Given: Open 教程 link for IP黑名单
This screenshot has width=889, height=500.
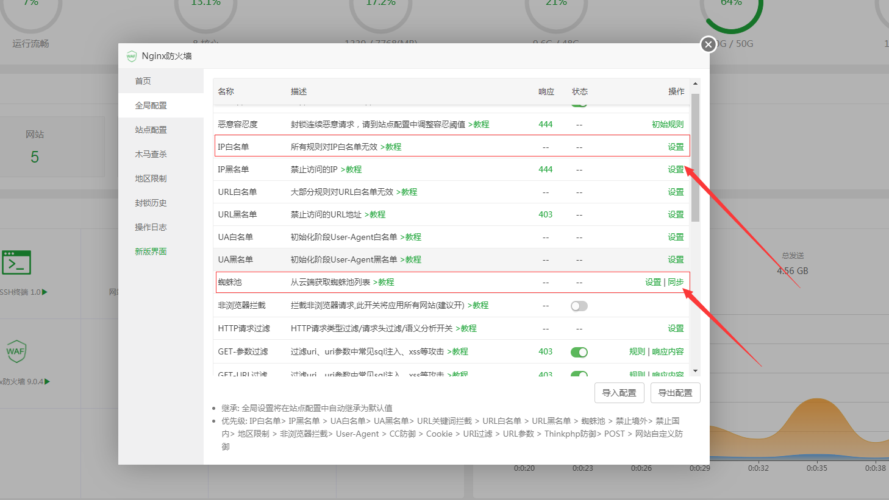Looking at the screenshot, I should click(351, 169).
